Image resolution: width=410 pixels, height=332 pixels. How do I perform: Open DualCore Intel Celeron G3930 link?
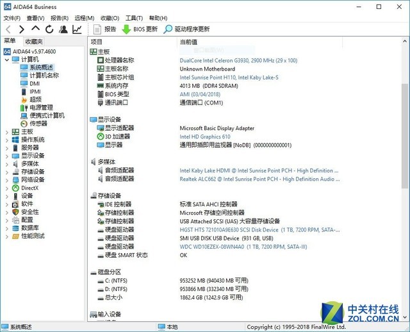click(x=238, y=61)
